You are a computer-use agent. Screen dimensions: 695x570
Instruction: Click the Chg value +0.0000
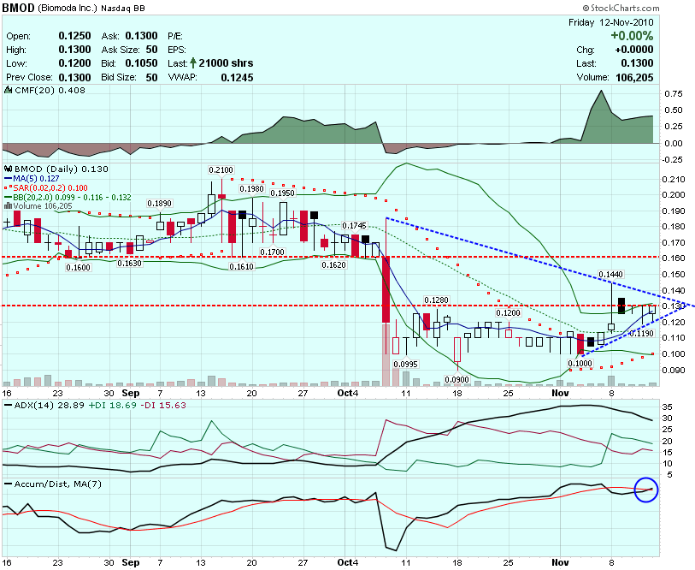pyautogui.click(x=634, y=50)
